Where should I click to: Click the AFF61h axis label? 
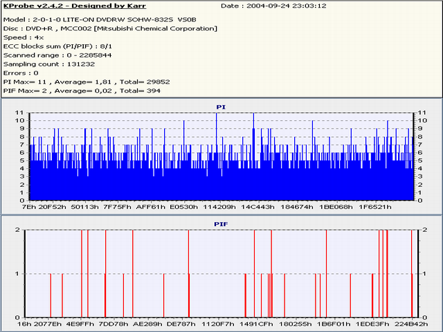[x=151, y=207]
